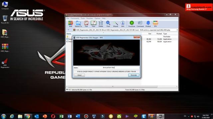Open Word from the taskbar
Viewport: 213px width, 119px height.
tap(78, 116)
